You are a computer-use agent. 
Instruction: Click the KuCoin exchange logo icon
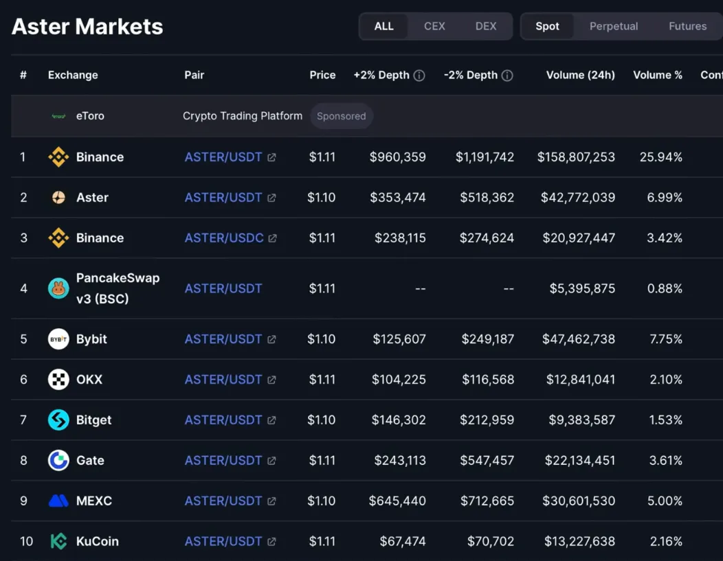coord(58,542)
